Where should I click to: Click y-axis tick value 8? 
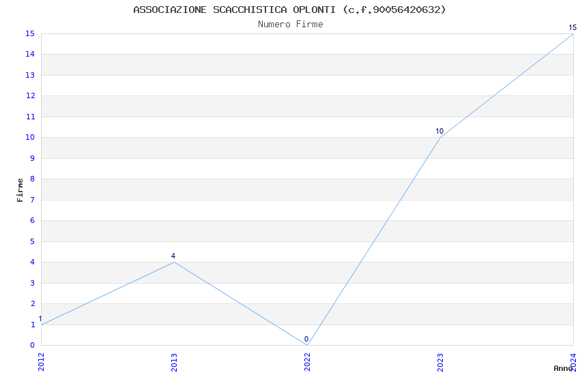click(33, 179)
